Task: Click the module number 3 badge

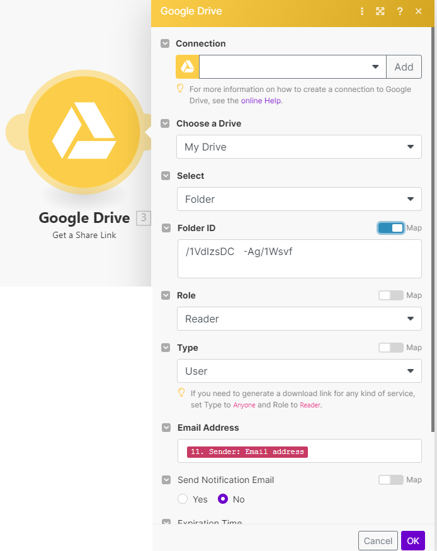Action: (144, 218)
